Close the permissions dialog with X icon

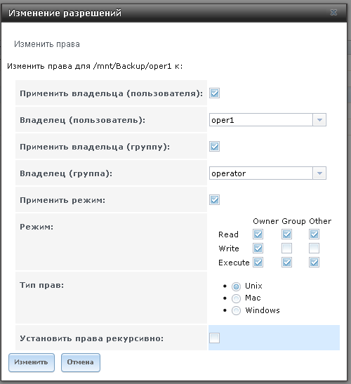click(x=333, y=12)
